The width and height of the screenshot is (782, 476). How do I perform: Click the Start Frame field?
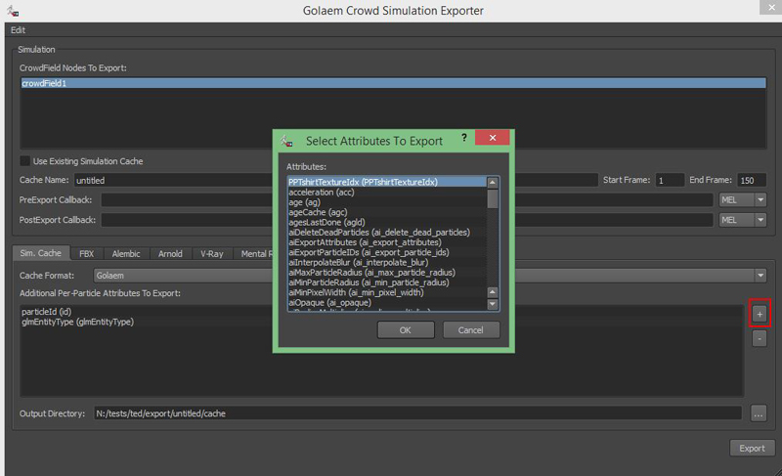pyautogui.click(x=670, y=180)
